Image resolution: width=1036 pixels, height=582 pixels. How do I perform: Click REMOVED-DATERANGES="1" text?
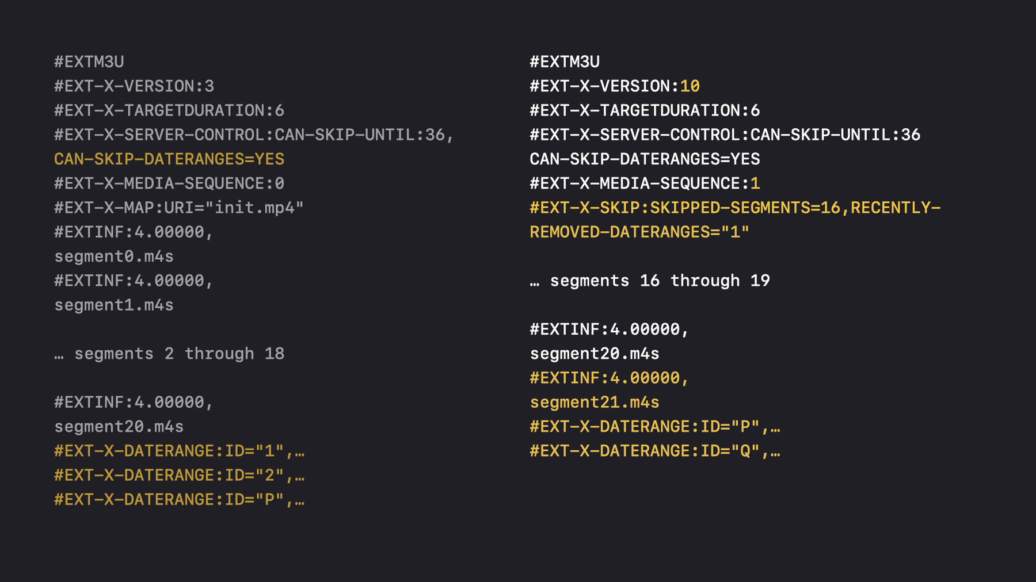point(639,232)
